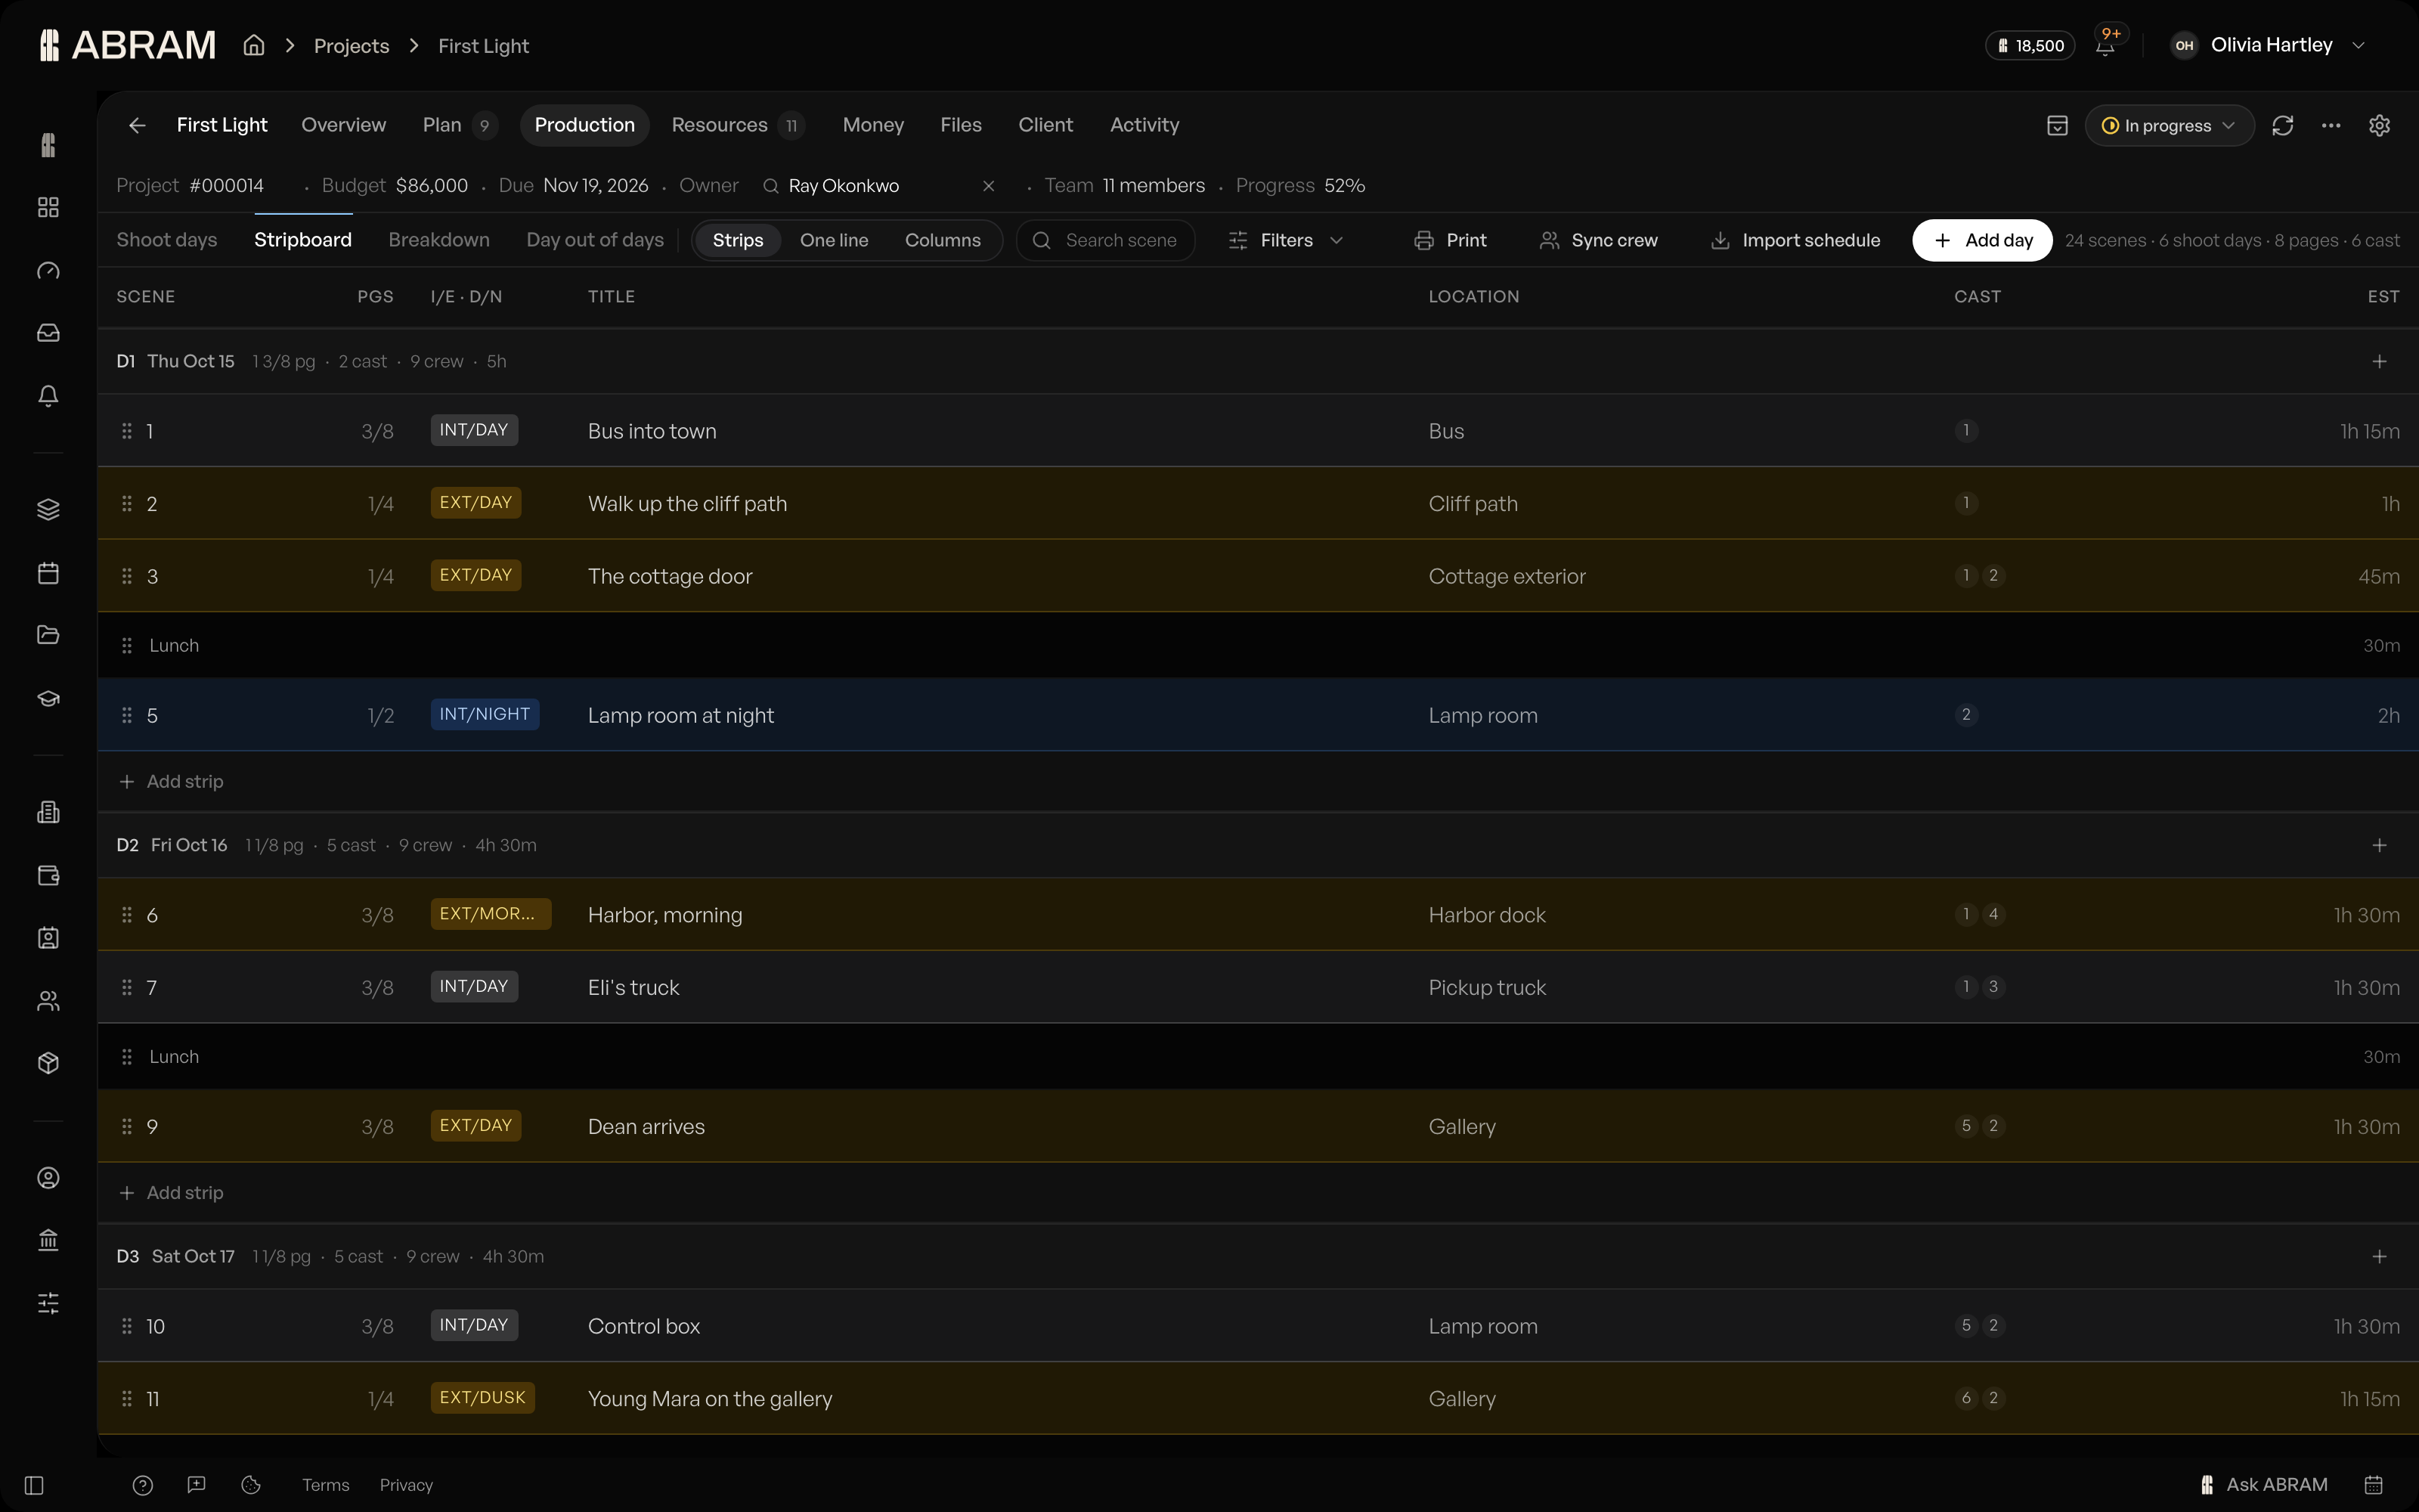
Task: Open the home breadcrumb icon
Action: pyautogui.click(x=254, y=45)
